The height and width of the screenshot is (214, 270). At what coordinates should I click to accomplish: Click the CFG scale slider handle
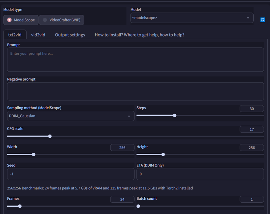point(50,136)
